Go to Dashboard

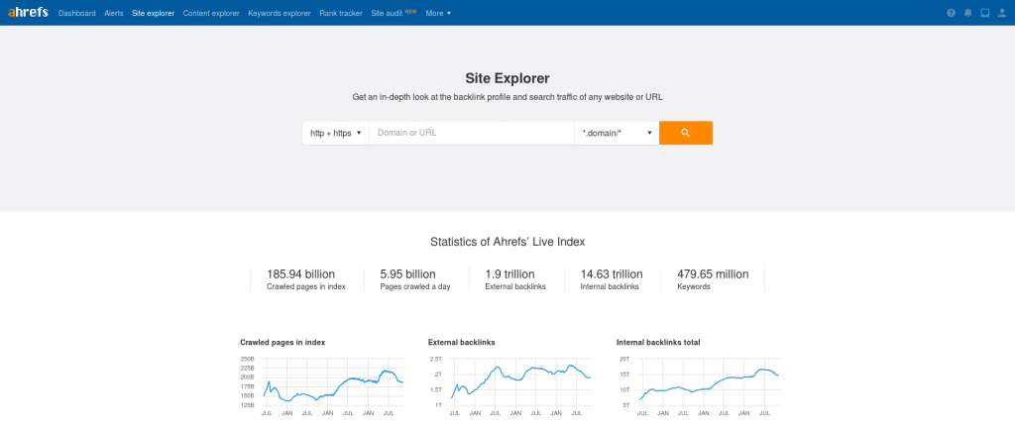coord(77,13)
